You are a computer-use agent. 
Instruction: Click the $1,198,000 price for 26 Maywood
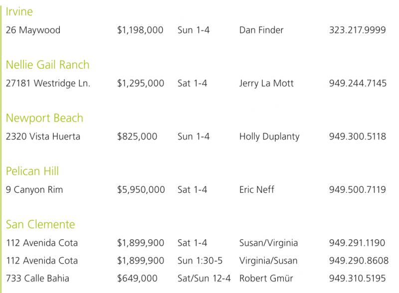140,30
